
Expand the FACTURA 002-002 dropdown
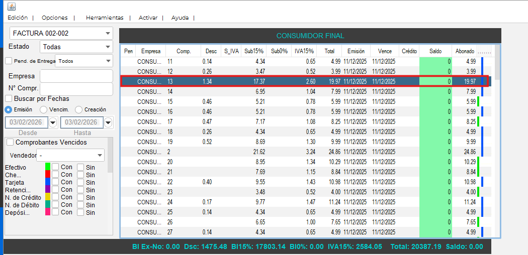[108, 34]
